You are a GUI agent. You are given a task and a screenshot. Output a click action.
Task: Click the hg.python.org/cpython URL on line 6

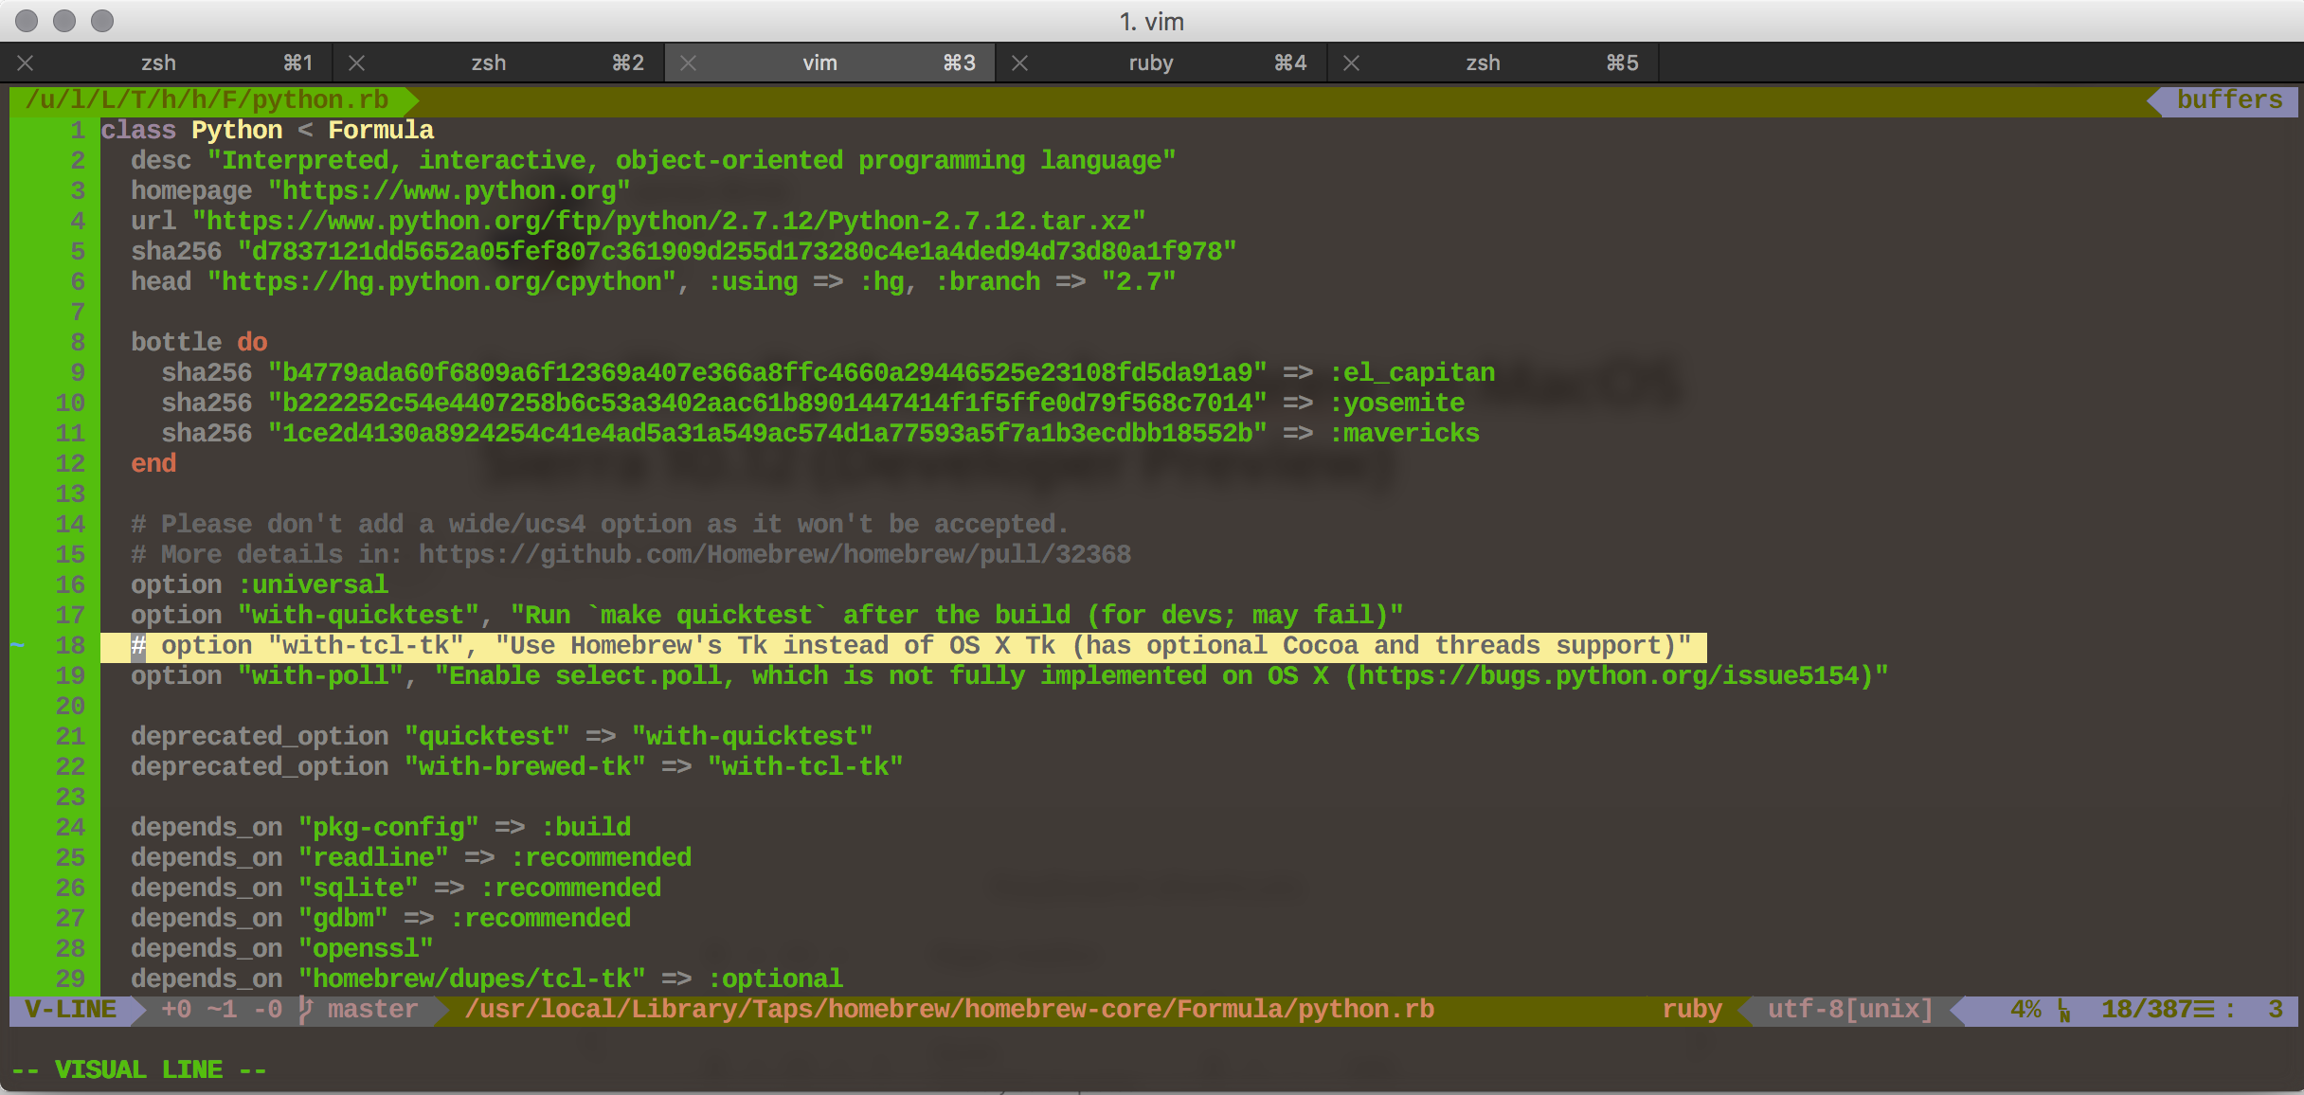click(x=448, y=281)
